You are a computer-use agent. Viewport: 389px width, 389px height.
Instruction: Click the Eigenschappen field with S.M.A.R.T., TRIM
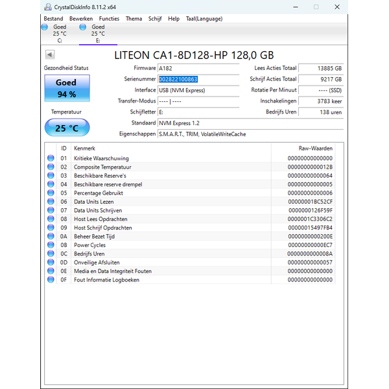pyautogui.click(x=250, y=134)
